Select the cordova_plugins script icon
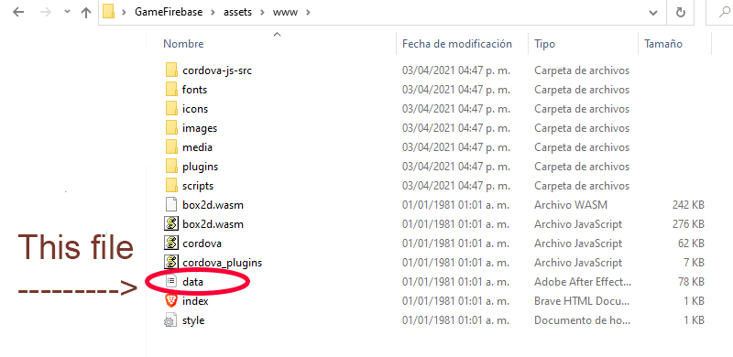The width and height of the screenshot is (733, 357). (171, 263)
